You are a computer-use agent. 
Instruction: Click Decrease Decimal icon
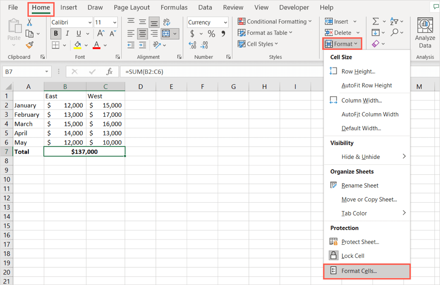[x=204, y=45]
